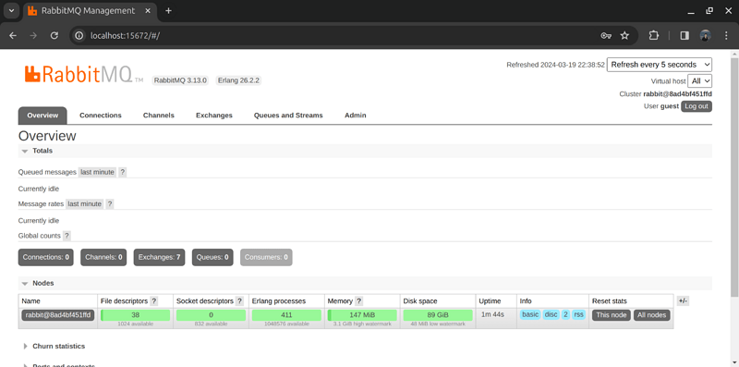
Task: Click the Queues: 0 count button
Action: coord(212,258)
